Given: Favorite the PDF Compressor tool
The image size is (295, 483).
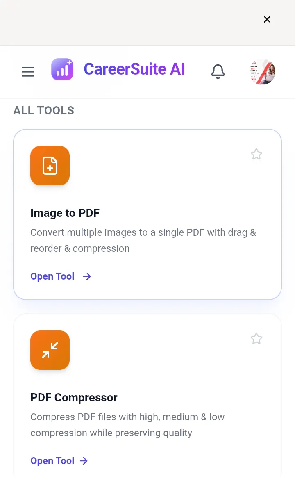Looking at the screenshot, I should 256,339.
